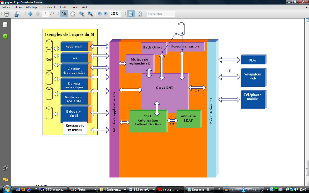Click the marquee zoom tool
Image resolution: width=309 pixels, height=193 pixels.
(x=81, y=14)
